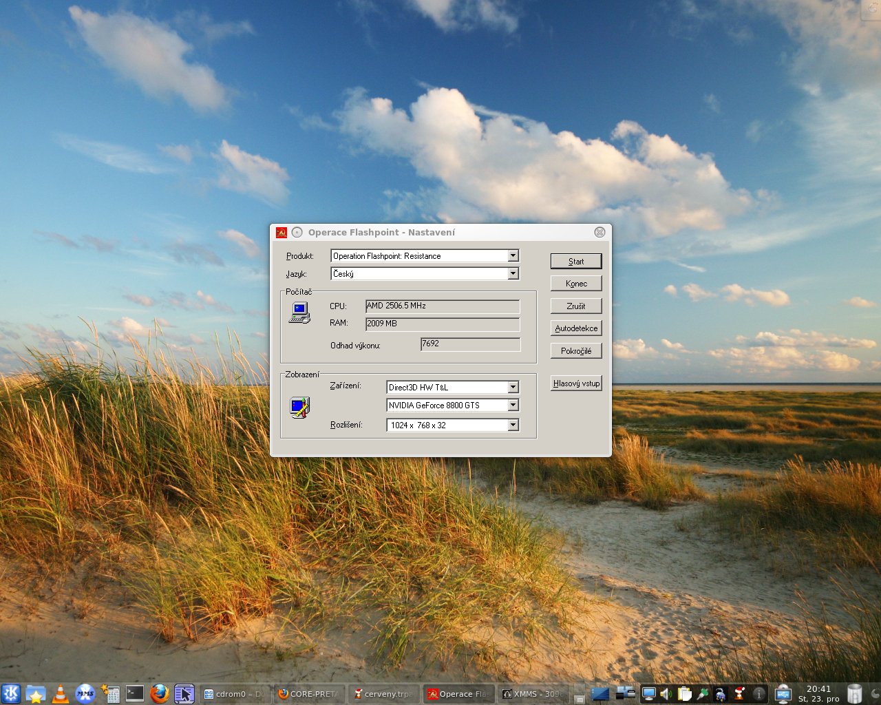Expand the NVIDIA GeForce 8800 GTS dropdown
This screenshot has width=881, height=705.
point(513,406)
